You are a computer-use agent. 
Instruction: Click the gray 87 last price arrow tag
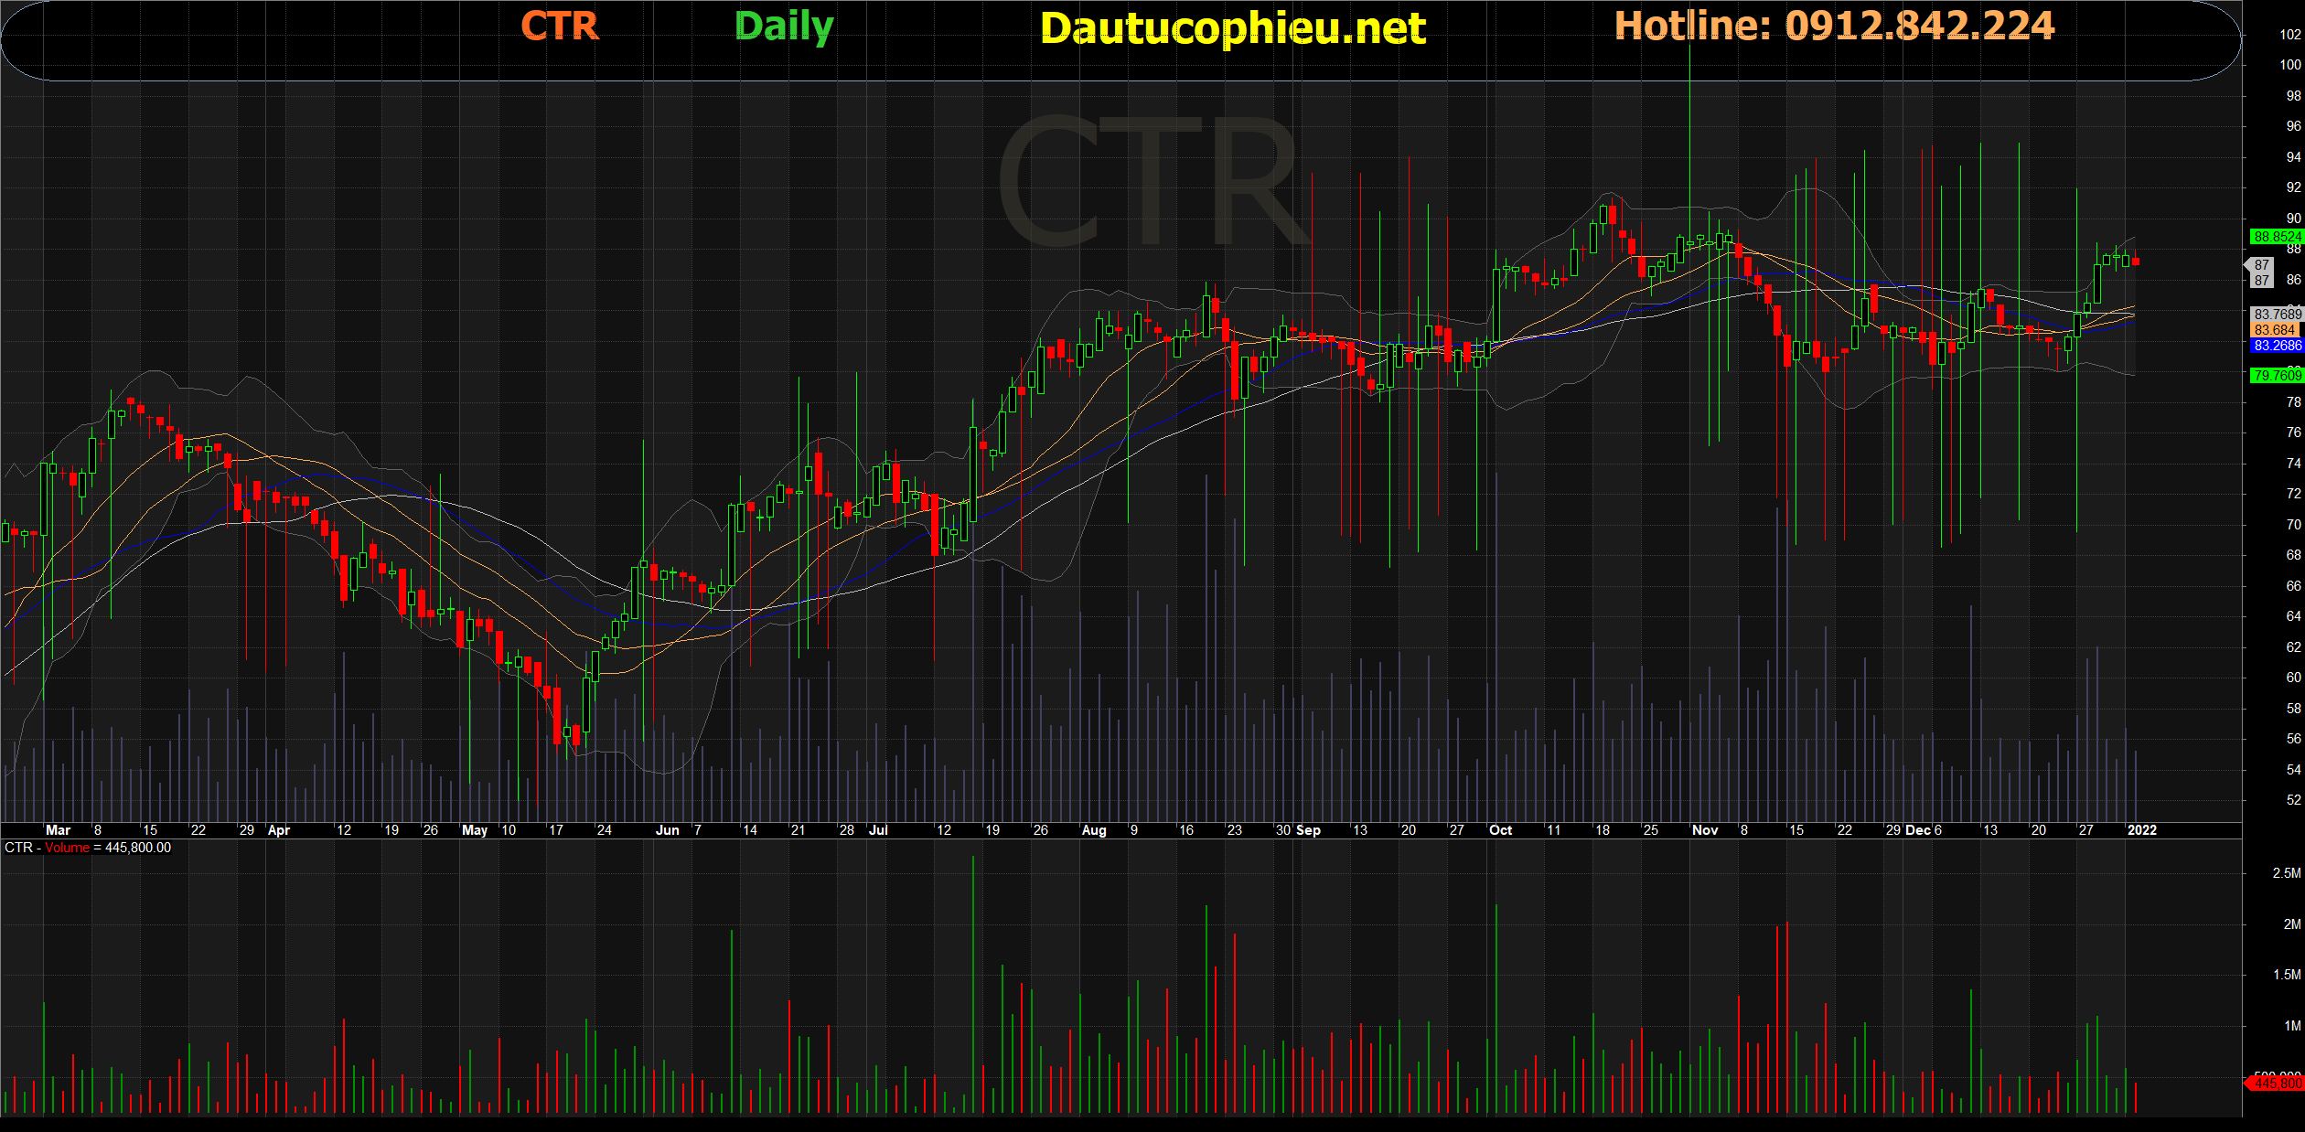click(2261, 272)
